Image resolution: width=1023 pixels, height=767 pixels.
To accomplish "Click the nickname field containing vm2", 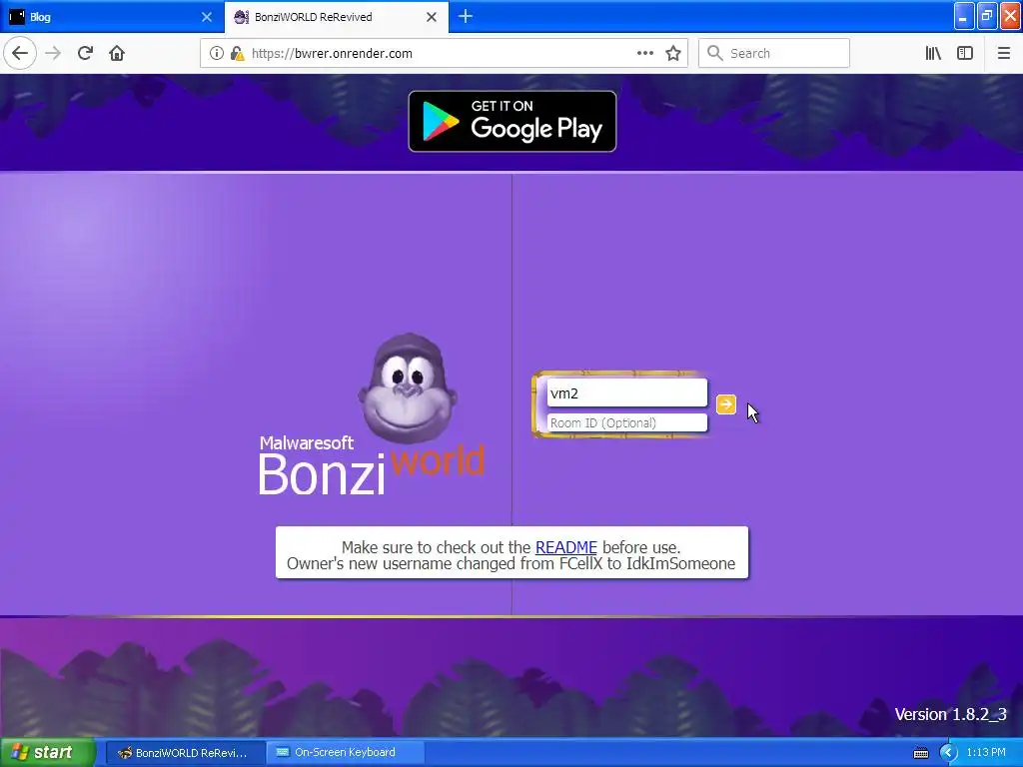I will pyautogui.click(x=626, y=392).
